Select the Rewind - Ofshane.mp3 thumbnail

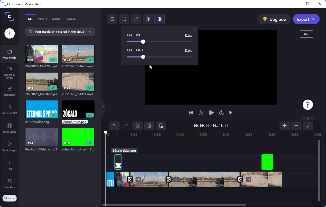tap(42, 137)
